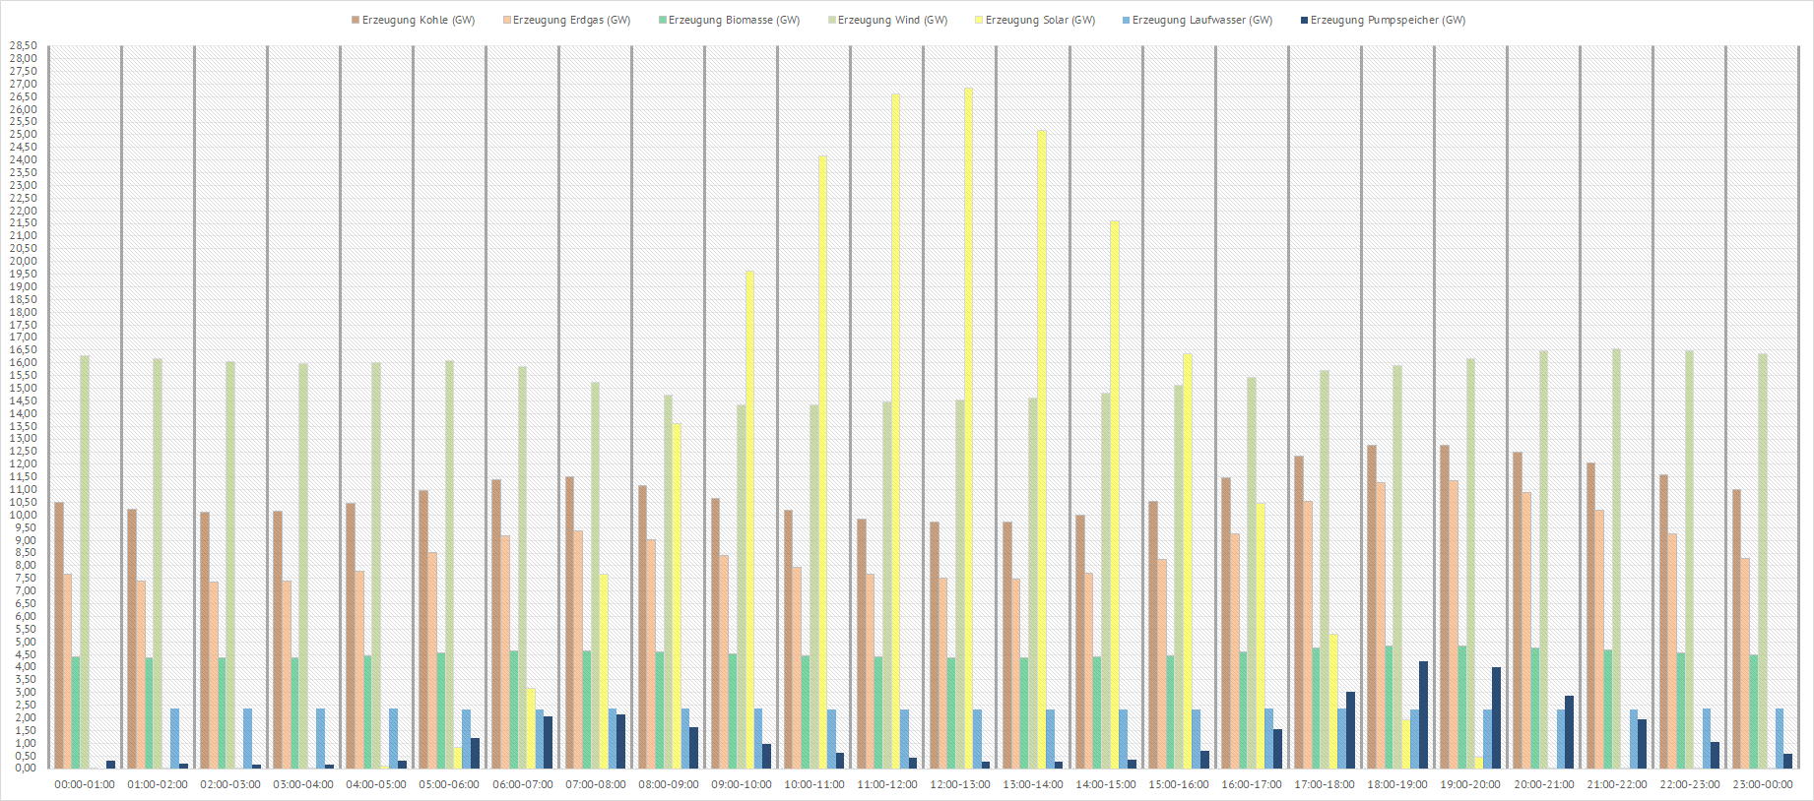Click the yellow Solar bar for 10:00-11:00

tap(822, 462)
